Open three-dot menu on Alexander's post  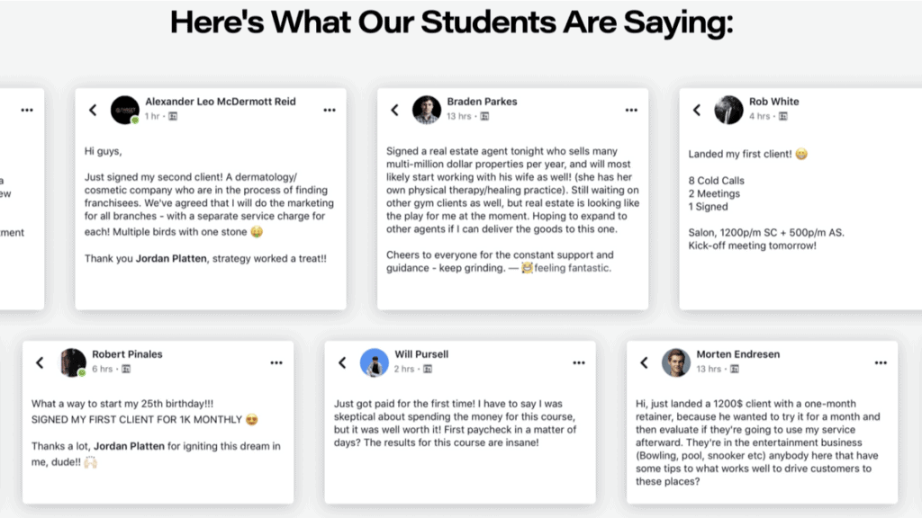click(330, 110)
